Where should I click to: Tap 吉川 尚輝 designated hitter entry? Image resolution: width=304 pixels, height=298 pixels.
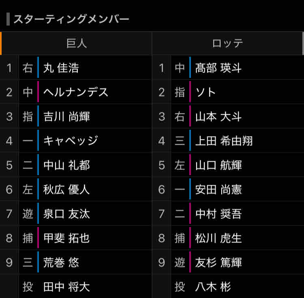tap(66, 116)
